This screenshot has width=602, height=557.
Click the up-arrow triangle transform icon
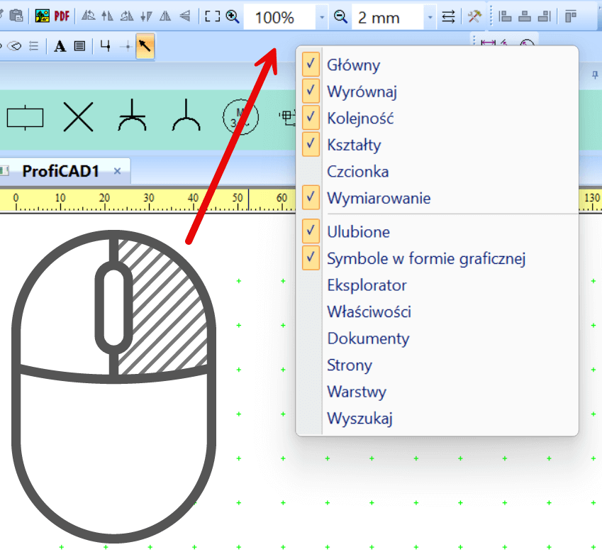(108, 16)
